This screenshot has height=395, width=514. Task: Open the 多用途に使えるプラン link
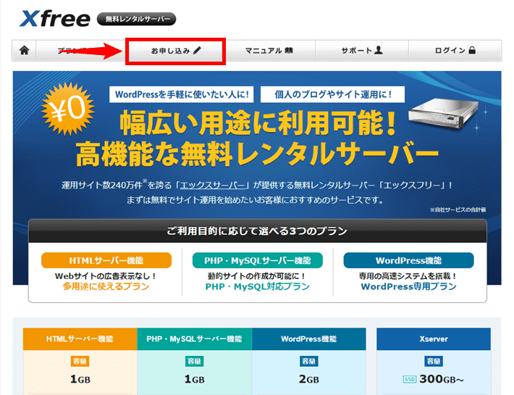pyautogui.click(x=106, y=287)
